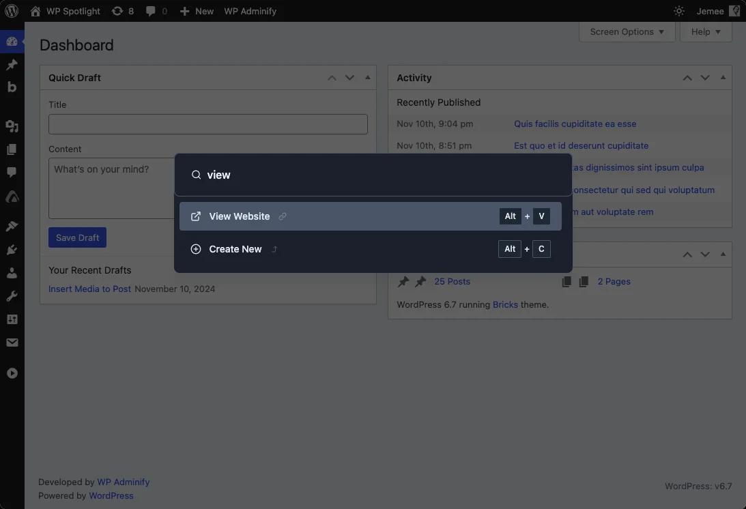Click the WordPress logo in the admin bar

11,11
